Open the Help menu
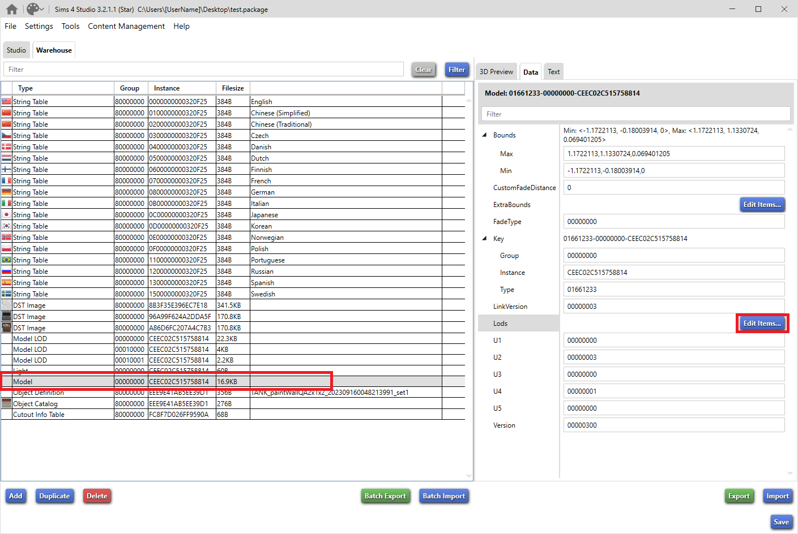This screenshot has width=798, height=534. point(182,26)
